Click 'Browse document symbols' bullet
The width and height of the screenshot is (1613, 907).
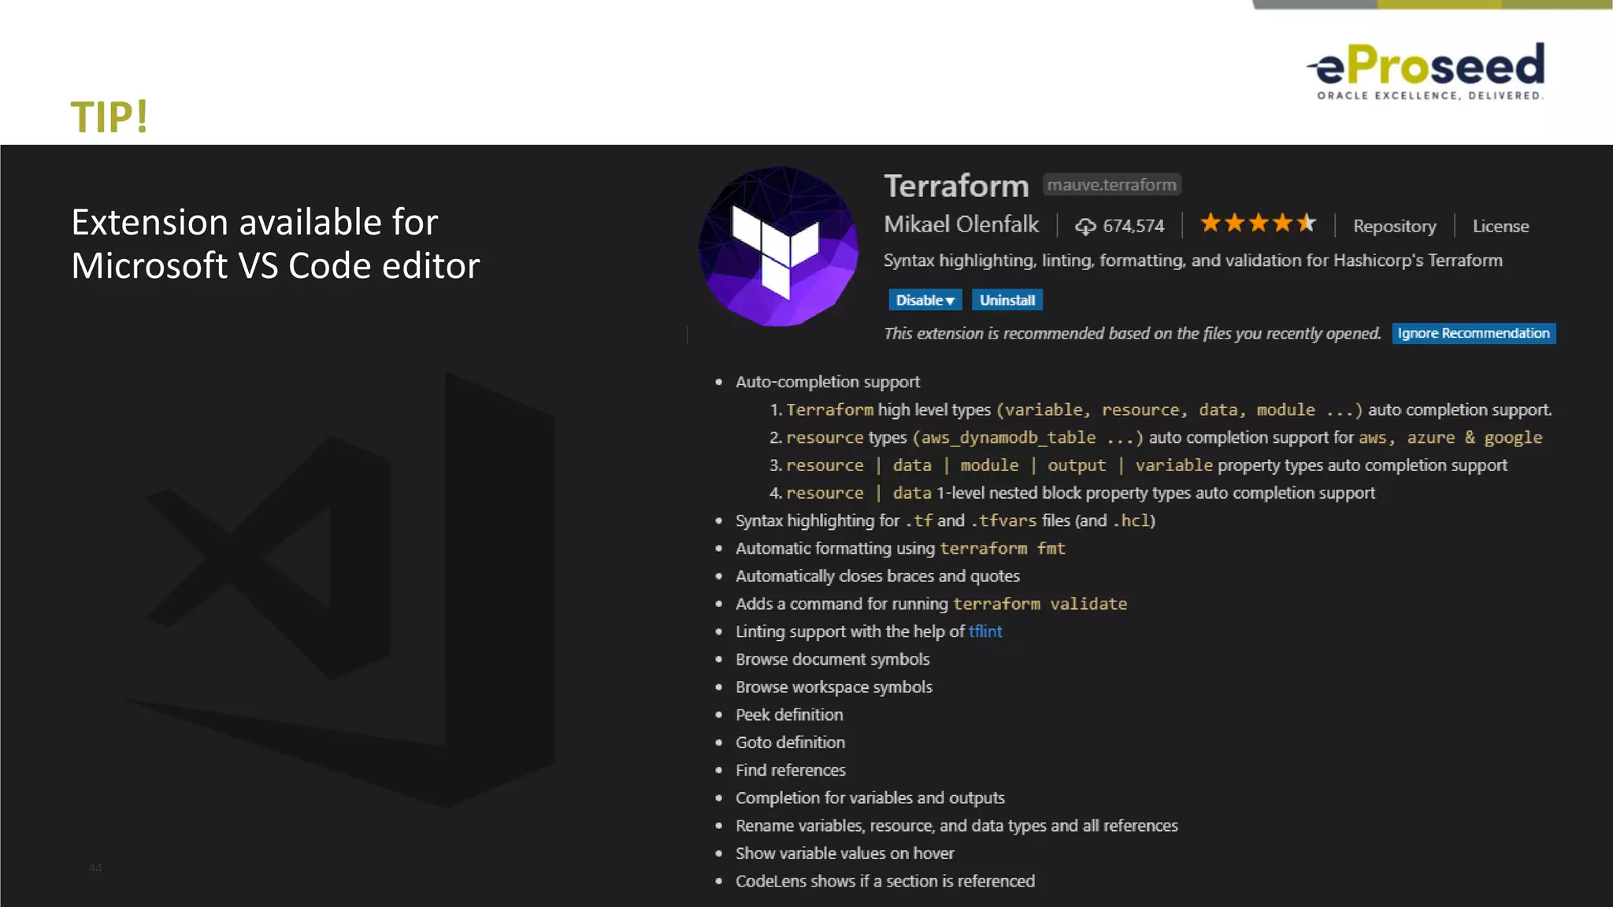click(832, 659)
